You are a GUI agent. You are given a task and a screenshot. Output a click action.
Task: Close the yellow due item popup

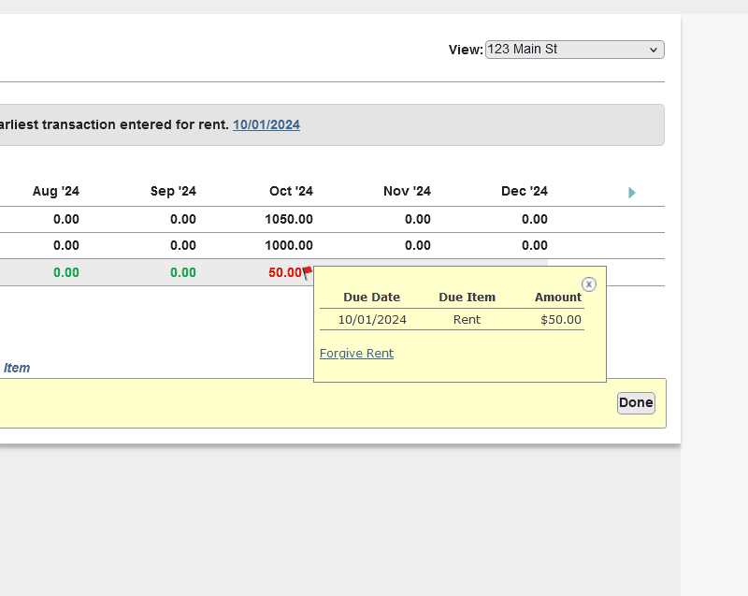589,284
